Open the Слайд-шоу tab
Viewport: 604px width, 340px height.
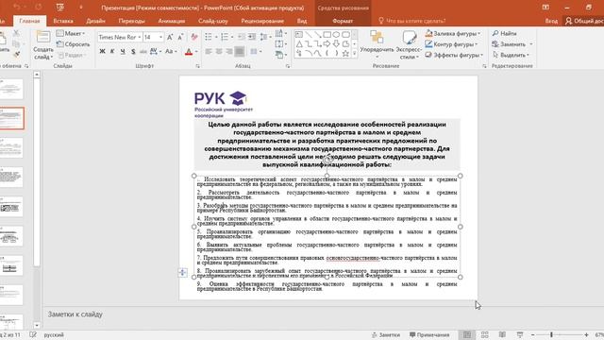point(213,21)
